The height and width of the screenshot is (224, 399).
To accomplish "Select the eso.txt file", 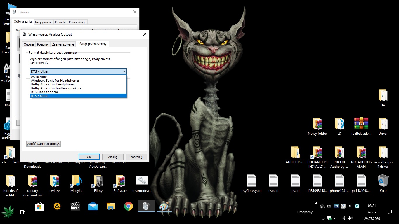I will 273,184.
